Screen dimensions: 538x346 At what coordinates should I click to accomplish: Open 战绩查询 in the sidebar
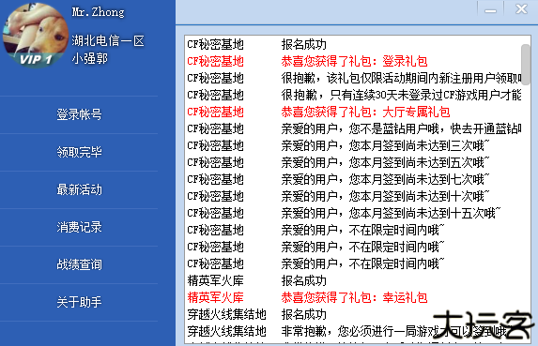click(79, 264)
